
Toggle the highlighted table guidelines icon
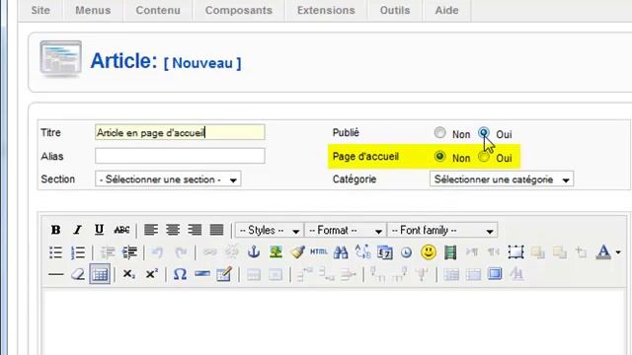tap(100, 274)
